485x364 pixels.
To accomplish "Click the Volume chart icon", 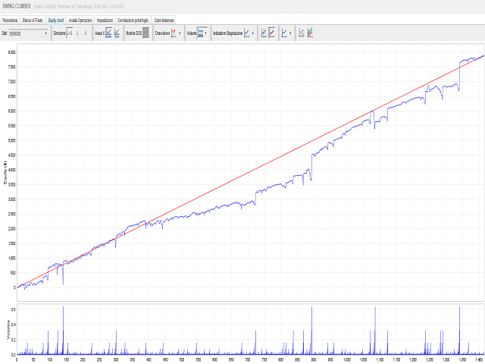I will (x=200, y=33).
